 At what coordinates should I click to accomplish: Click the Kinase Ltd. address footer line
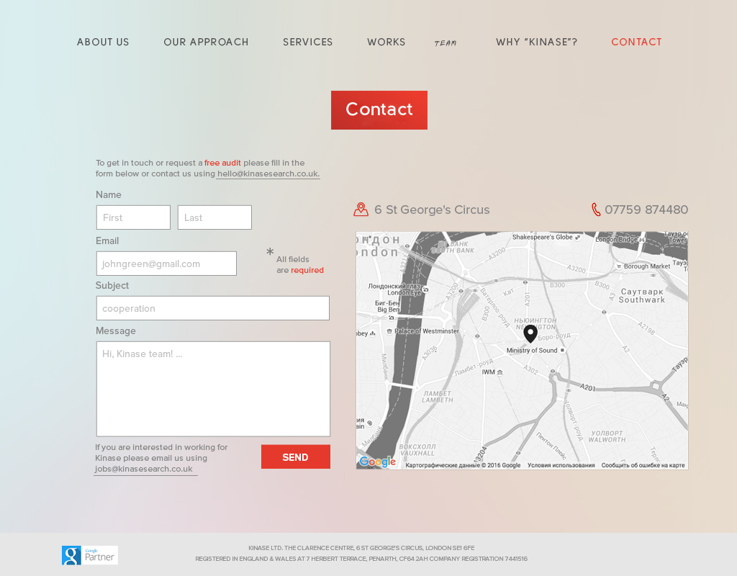coord(361,548)
